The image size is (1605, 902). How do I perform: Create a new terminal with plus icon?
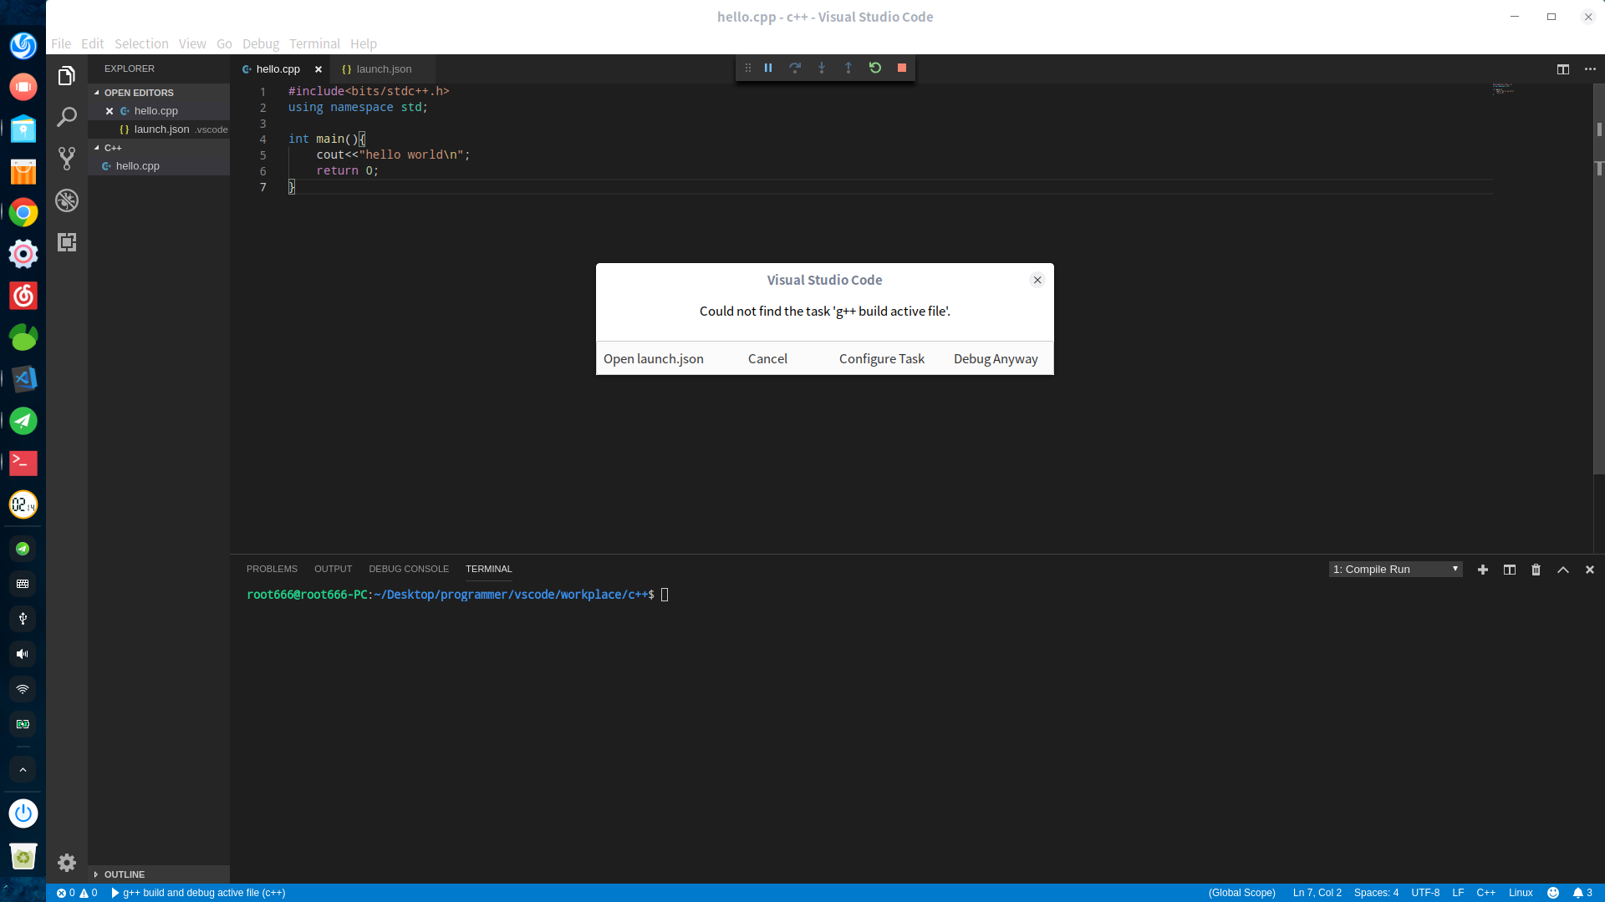click(x=1483, y=570)
